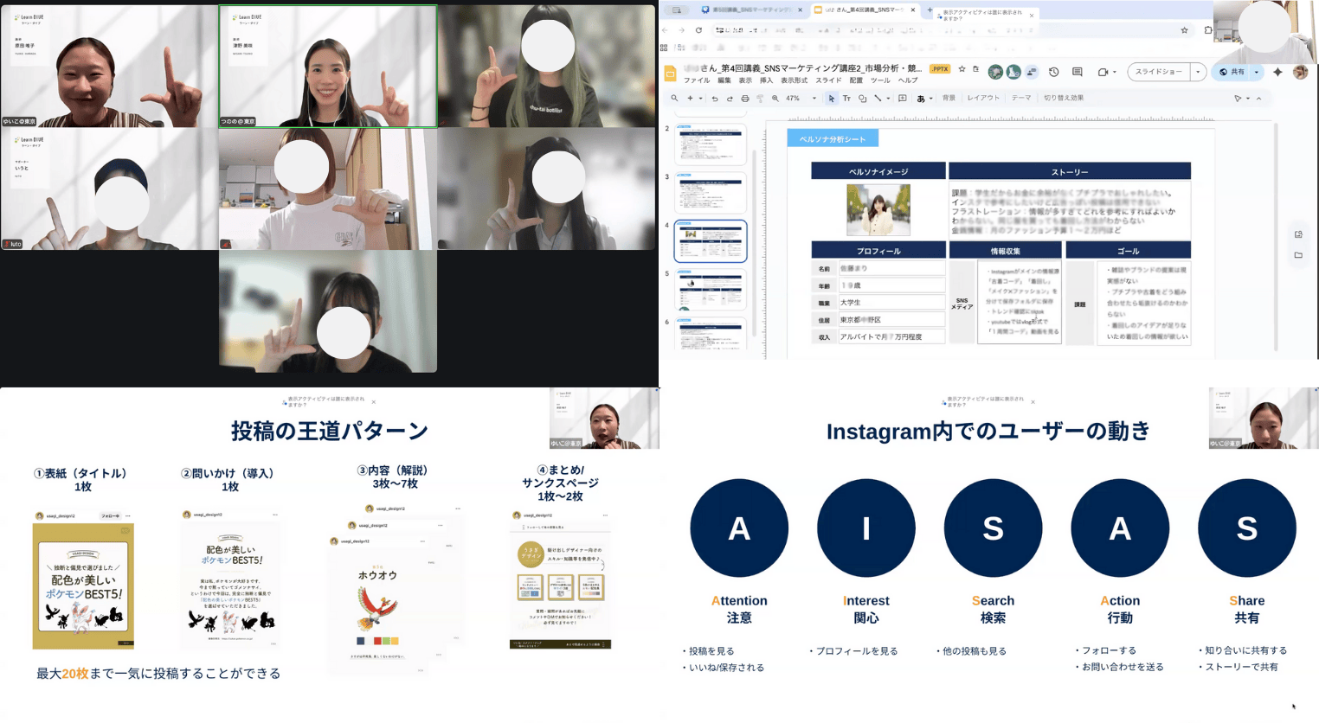Reload the page with the browser refresh icon
This screenshot has width=1319, height=723.
click(x=698, y=30)
